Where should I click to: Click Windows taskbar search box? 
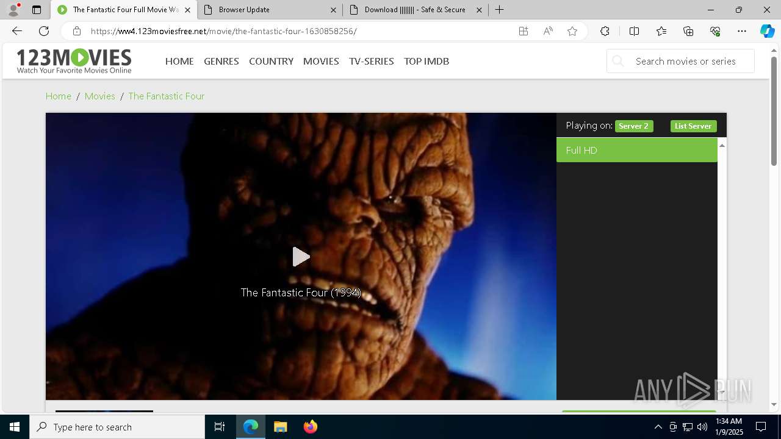[x=117, y=427]
